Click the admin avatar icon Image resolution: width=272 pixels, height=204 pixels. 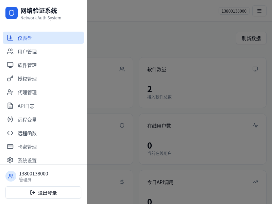(x=11, y=176)
